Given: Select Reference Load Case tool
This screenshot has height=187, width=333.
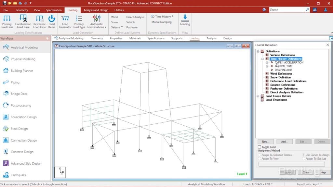Looking at the screenshot, I should [x=39, y=21].
